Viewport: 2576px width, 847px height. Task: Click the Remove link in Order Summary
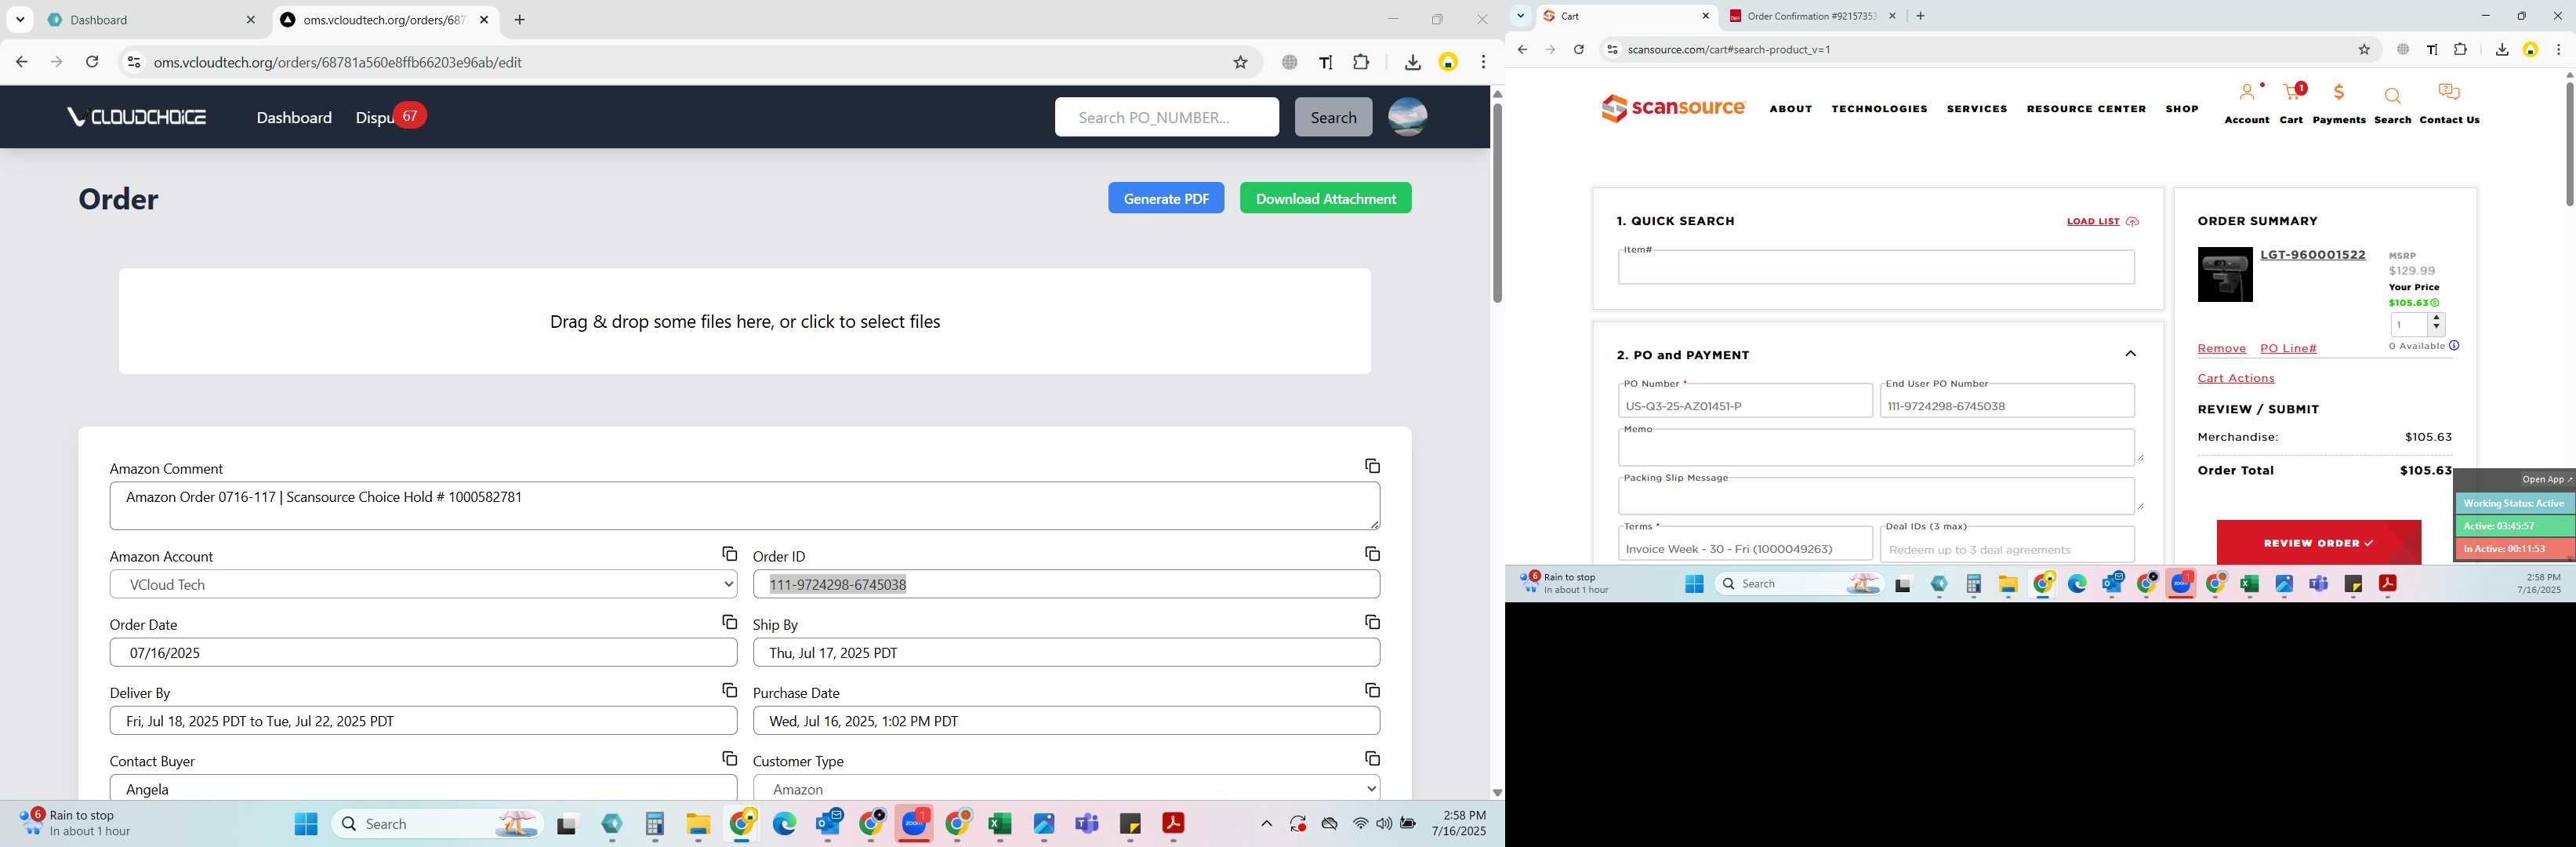(2221, 348)
